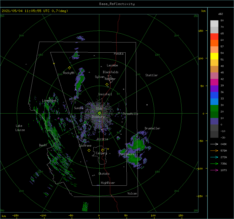The height and width of the screenshot is (219, 234).
Task: Click the RockyMH label
Action: tap(69, 73)
